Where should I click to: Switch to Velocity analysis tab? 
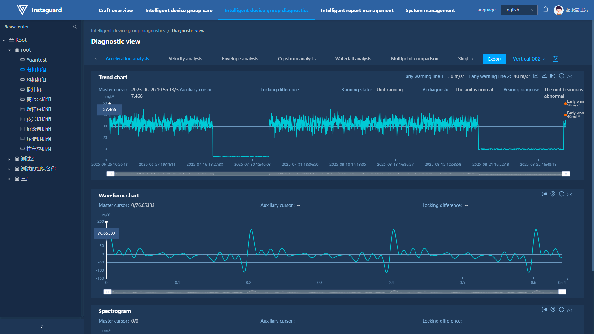pos(185,59)
